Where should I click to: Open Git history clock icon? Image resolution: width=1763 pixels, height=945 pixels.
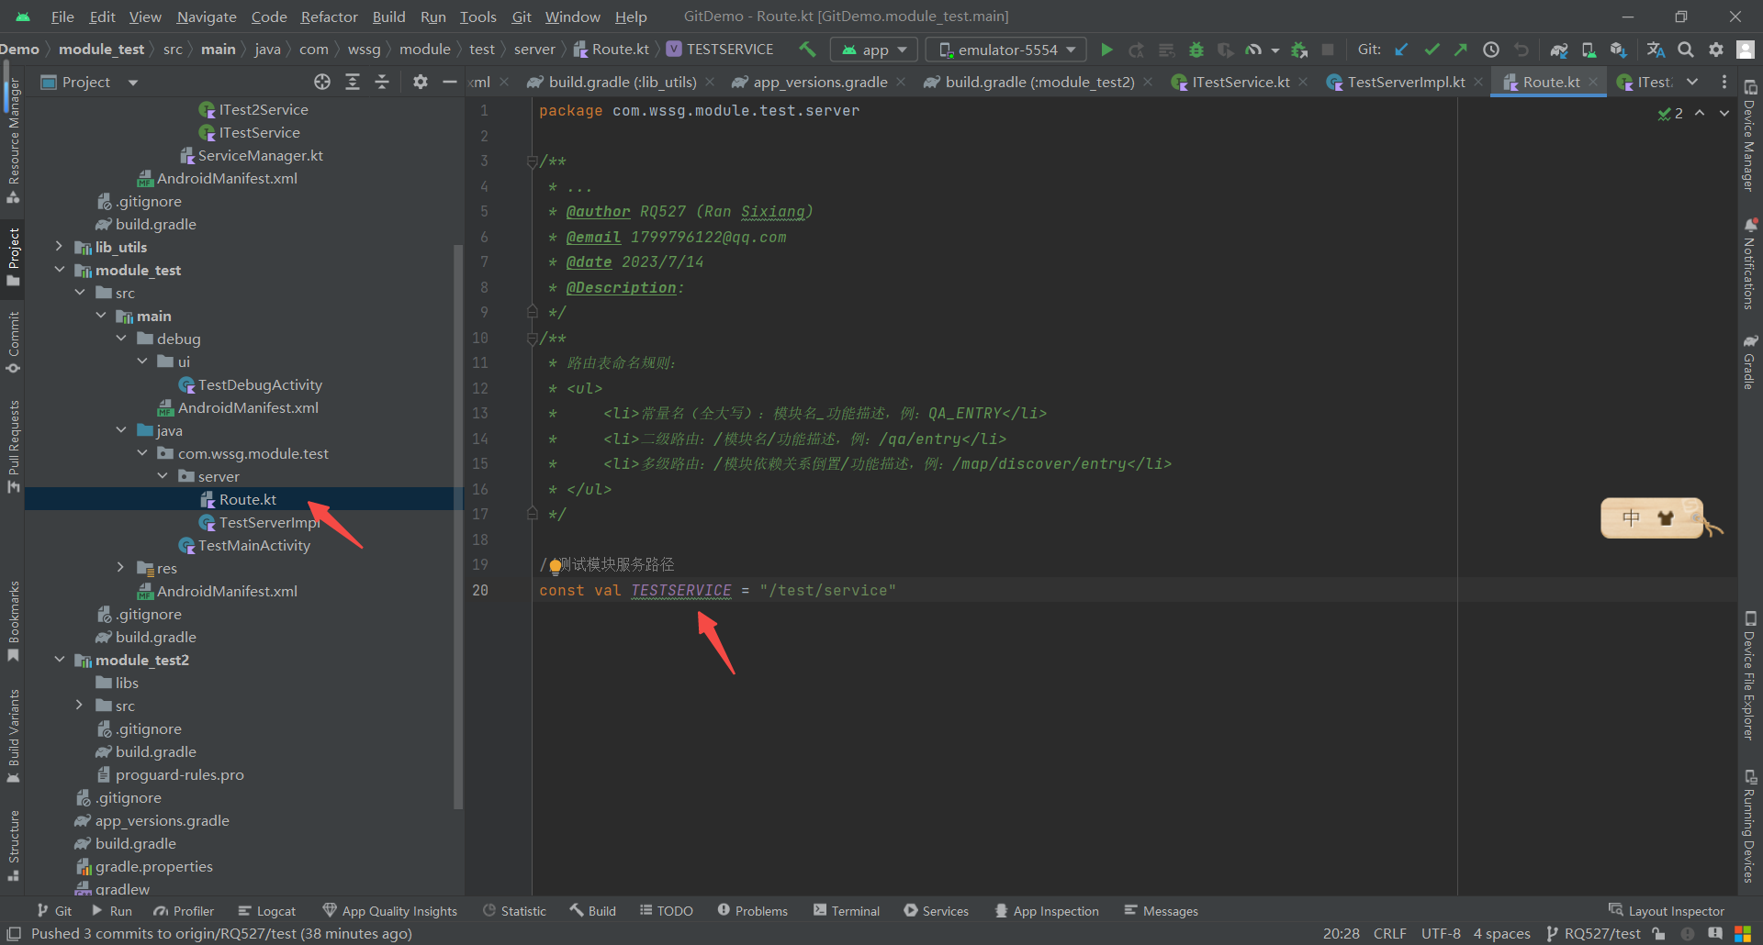click(1491, 50)
